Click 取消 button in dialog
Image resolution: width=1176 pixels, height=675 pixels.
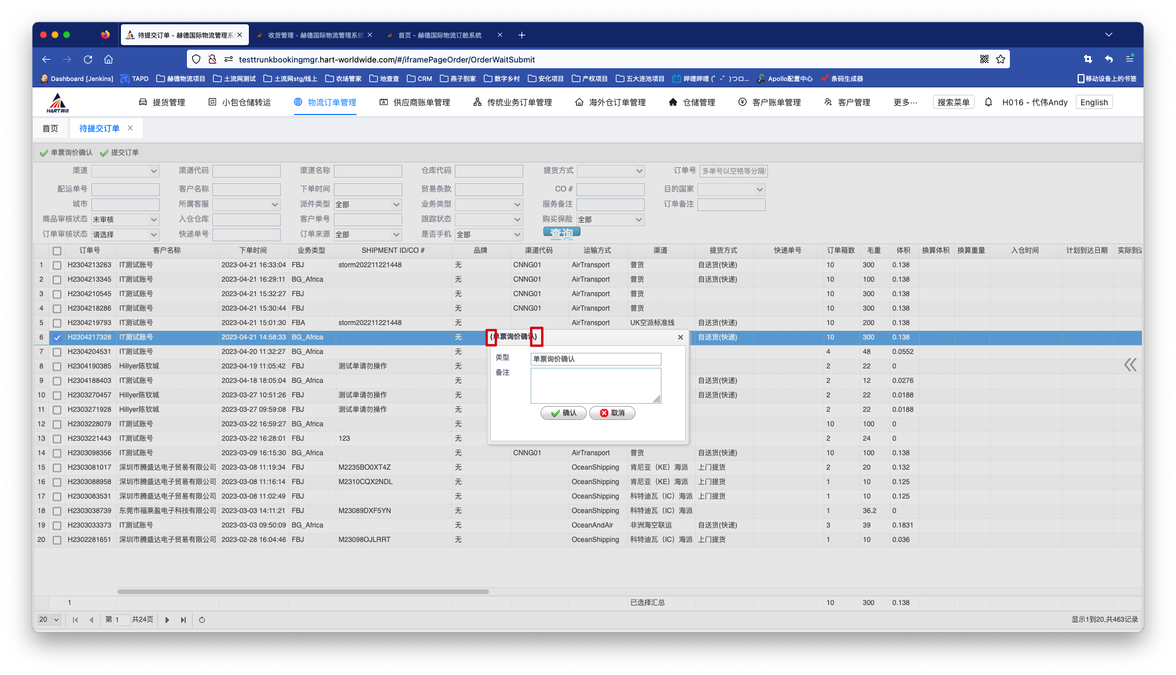(x=612, y=413)
